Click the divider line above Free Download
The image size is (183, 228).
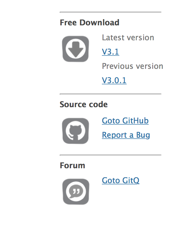tap(111, 12)
